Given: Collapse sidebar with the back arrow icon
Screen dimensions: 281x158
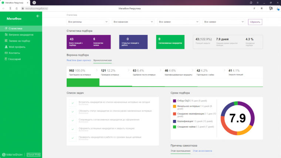Looking at the screenshot, I should pyautogui.click(x=37, y=16).
